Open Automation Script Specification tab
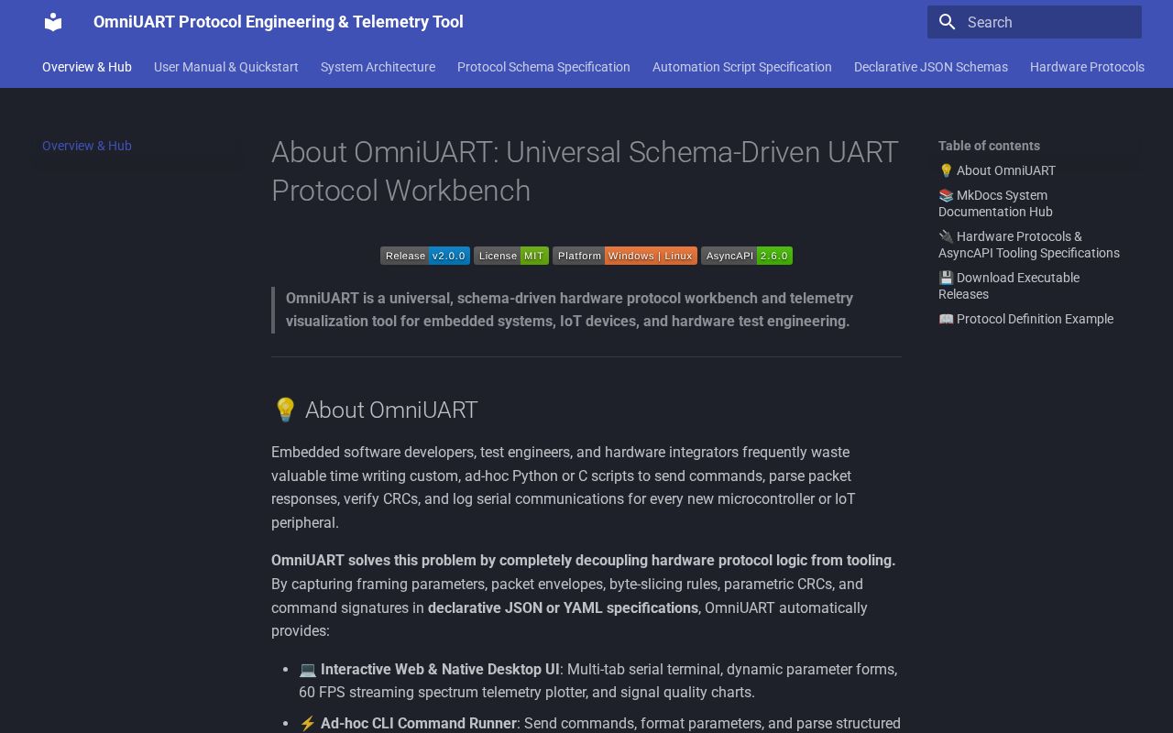Image resolution: width=1173 pixels, height=733 pixels. click(742, 67)
